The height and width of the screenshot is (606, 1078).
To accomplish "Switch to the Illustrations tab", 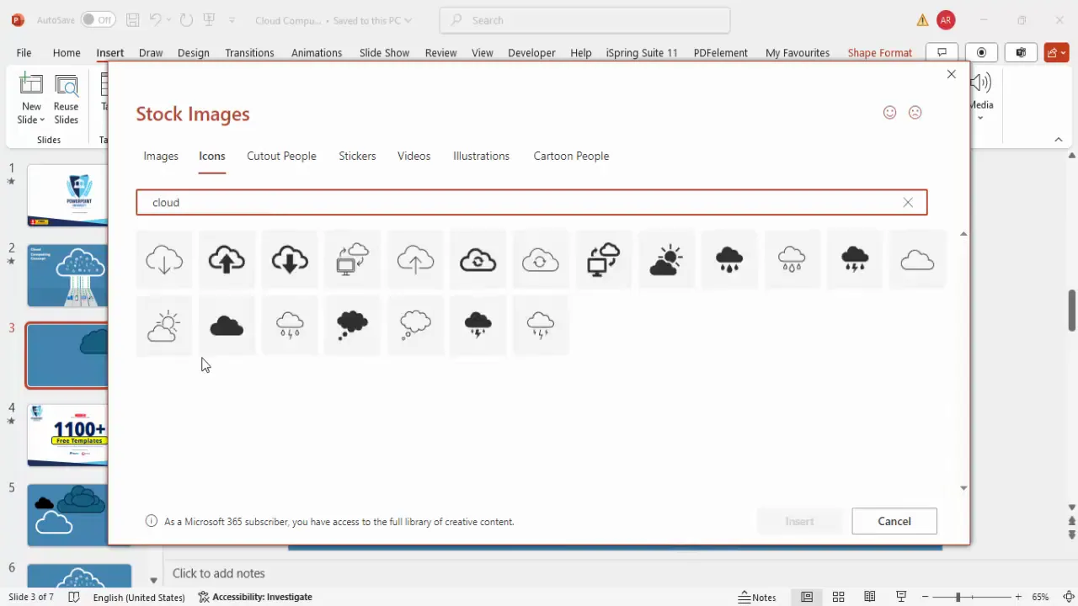I will (x=481, y=156).
